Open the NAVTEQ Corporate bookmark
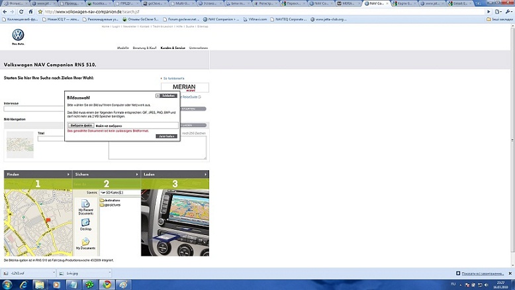Screen dimensions: 515x290 click(289, 19)
